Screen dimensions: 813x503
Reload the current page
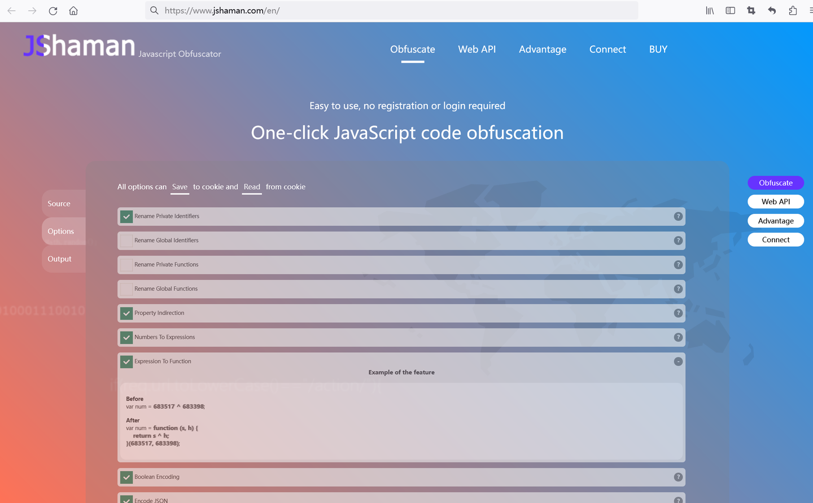(53, 10)
